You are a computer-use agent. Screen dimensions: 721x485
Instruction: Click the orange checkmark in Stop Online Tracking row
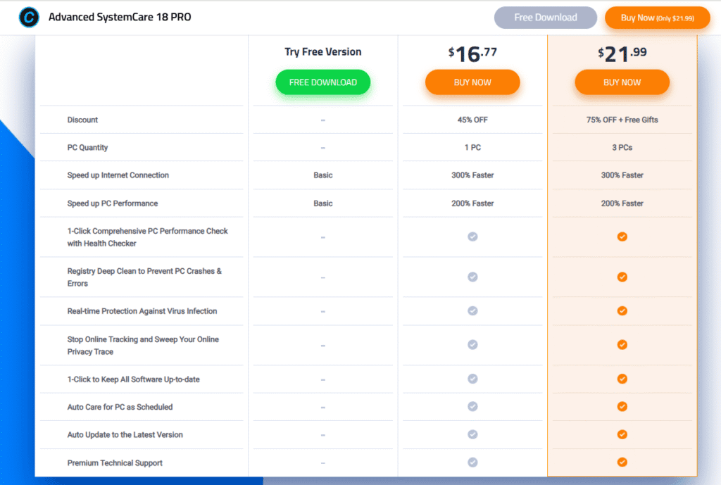point(622,345)
